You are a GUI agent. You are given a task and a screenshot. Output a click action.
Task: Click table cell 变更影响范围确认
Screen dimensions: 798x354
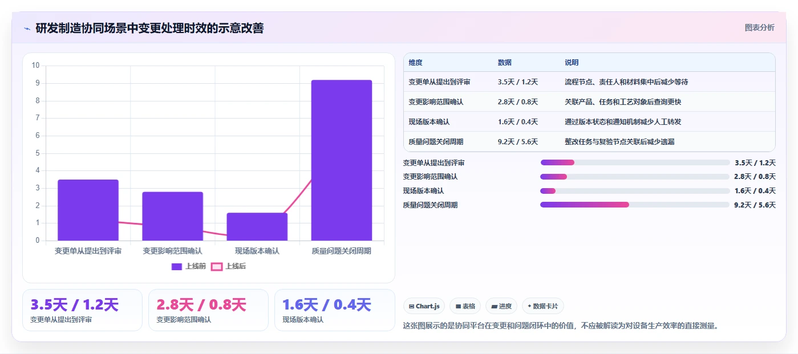(x=436, y=102)
